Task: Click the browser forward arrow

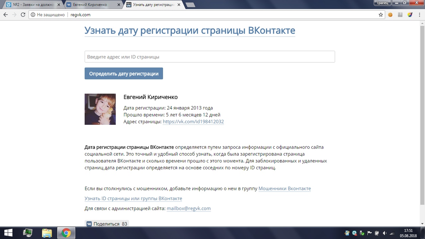Action: pos(14,15)
